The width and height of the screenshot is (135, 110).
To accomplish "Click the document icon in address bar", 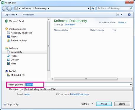I will click(17, 8).
